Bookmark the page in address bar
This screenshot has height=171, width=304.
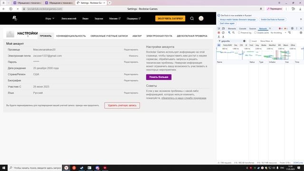click(261, 9)
